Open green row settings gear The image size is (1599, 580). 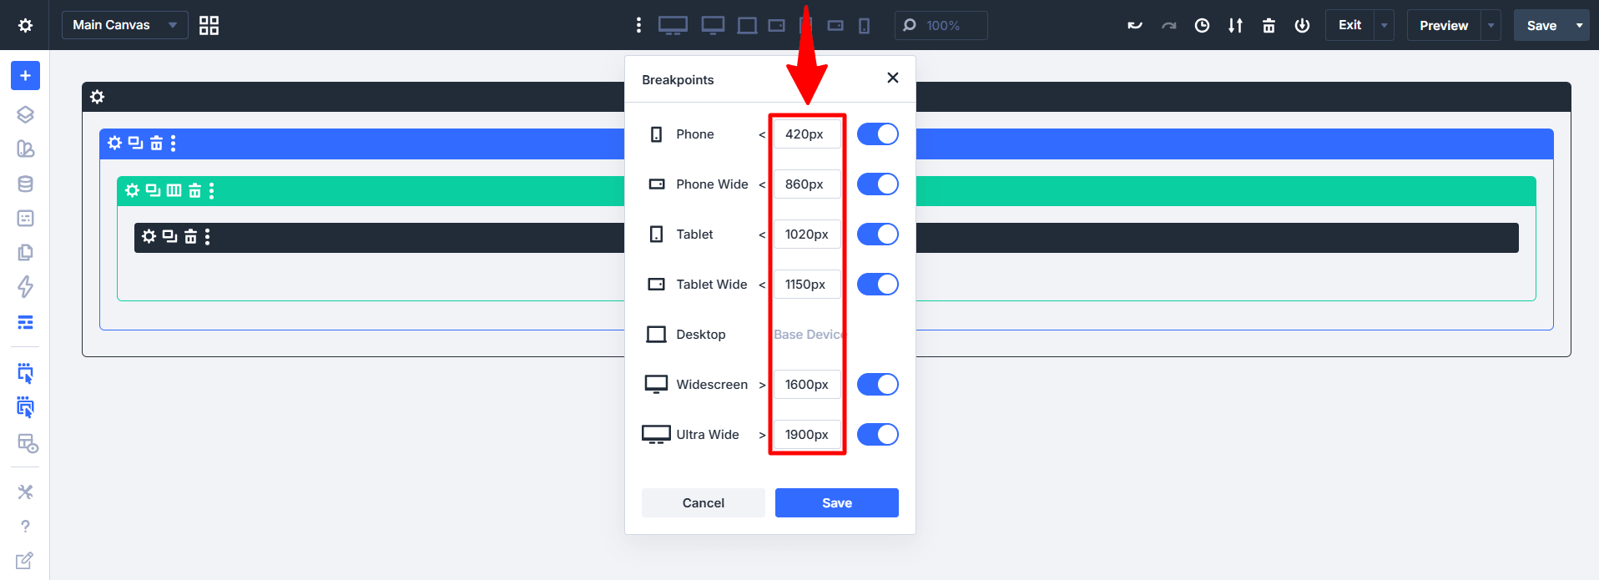(x=132, y=190)
